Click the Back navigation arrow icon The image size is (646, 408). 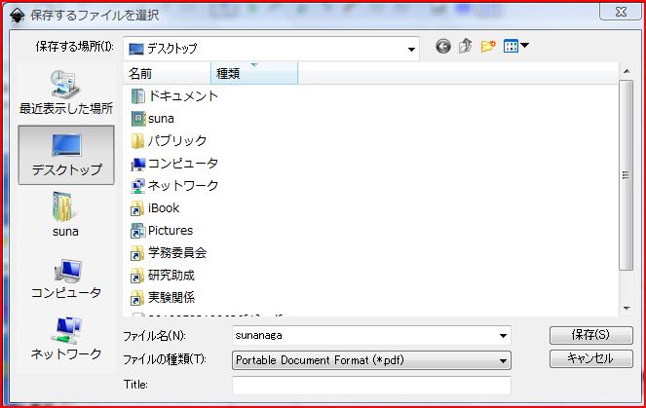443,46
